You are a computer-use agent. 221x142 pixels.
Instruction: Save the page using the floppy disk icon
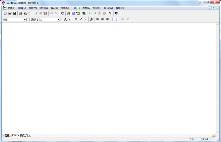click(x=14, y=13)
